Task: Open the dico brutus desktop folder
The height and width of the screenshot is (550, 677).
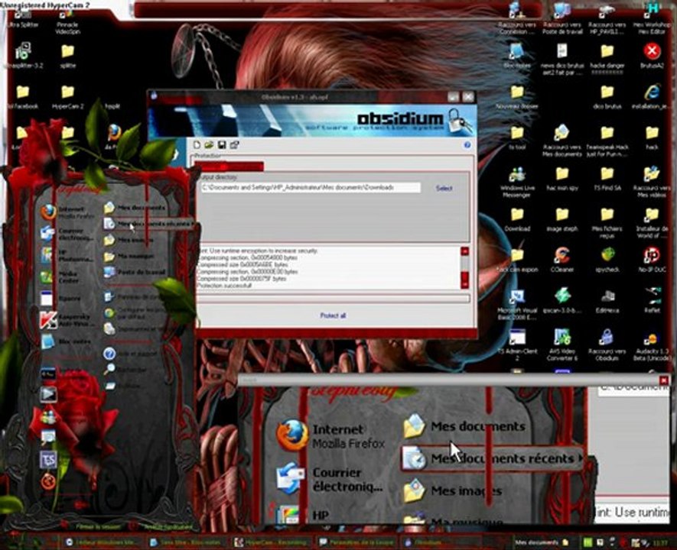Action: coord(607,97)
